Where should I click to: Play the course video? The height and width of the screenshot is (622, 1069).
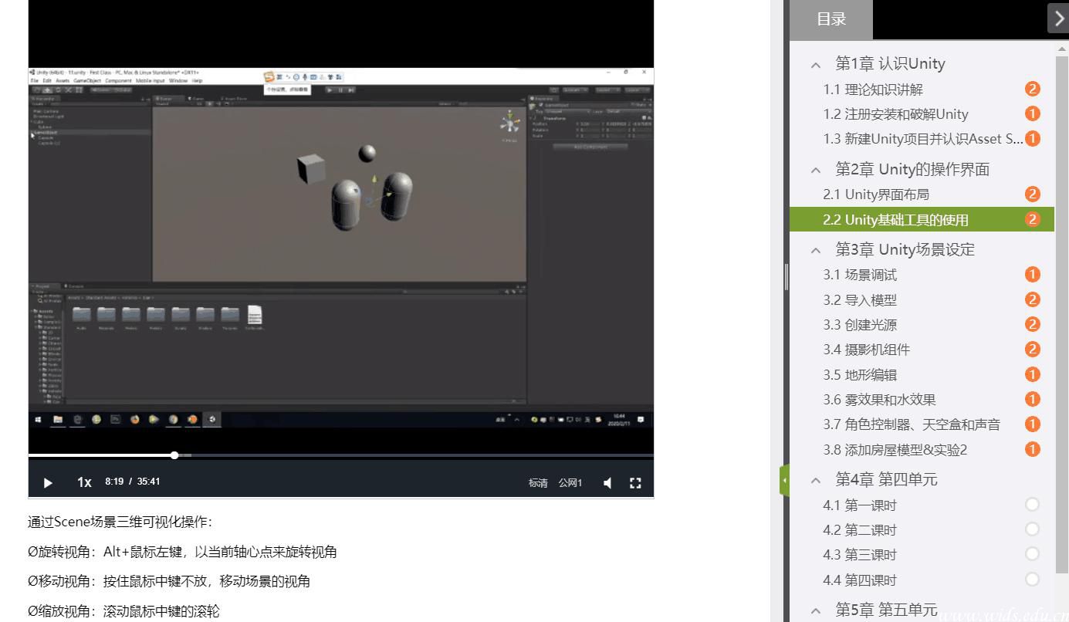pos(48,482)
